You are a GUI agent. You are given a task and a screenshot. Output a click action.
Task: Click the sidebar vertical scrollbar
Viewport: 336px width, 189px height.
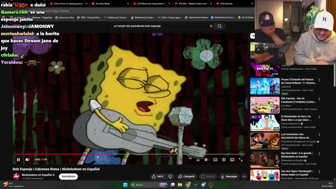pos(334,76)
